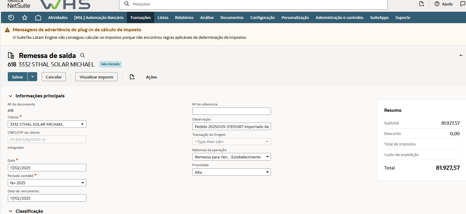
Task: Open the recent records history icon
Action: [x=11, y=17]
